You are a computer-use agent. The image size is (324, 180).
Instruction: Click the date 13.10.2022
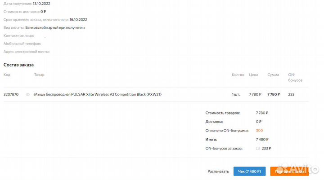click(x=41, y=4)
